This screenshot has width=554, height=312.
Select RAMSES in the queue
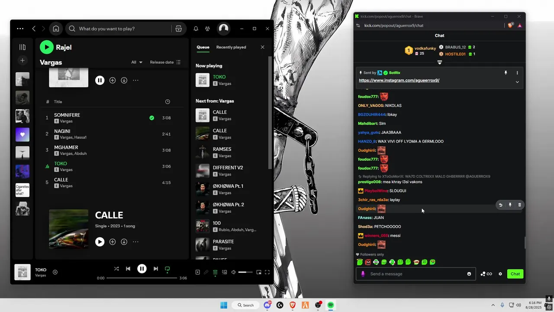(x=230, y=152)
